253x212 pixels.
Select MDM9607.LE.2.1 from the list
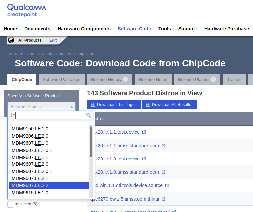pos(49,178)
